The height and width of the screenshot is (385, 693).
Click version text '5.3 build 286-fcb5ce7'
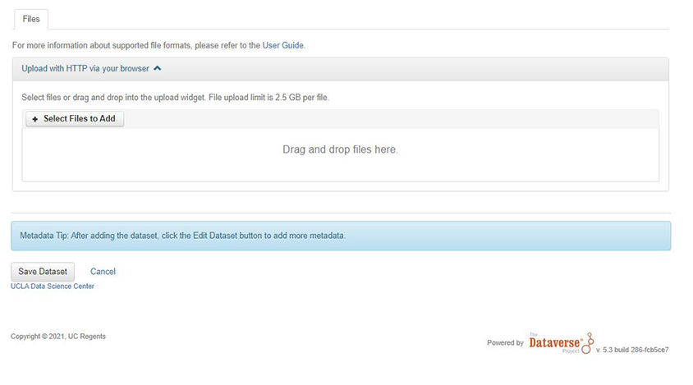point(636,350)
